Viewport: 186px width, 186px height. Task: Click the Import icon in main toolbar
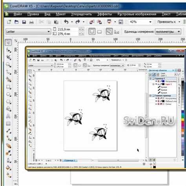pyautogui.click(x=92, y=22)
